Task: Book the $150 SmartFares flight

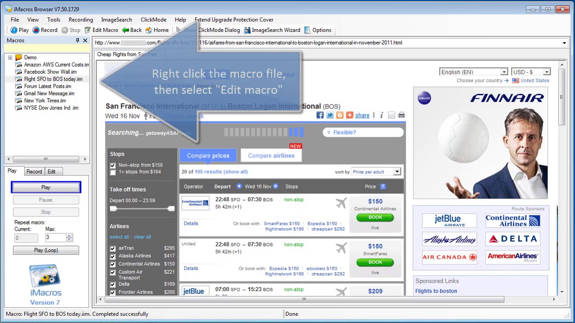Action: pyautogui.click(x=375, y=262)
